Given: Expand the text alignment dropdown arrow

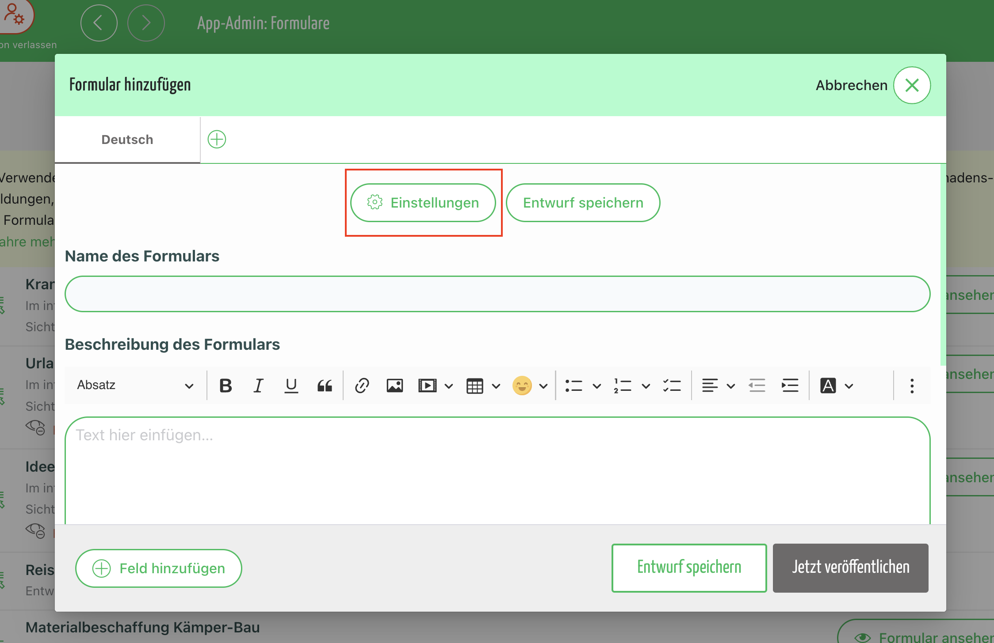Looking at the screenshot, I should (x=730, y=386).
